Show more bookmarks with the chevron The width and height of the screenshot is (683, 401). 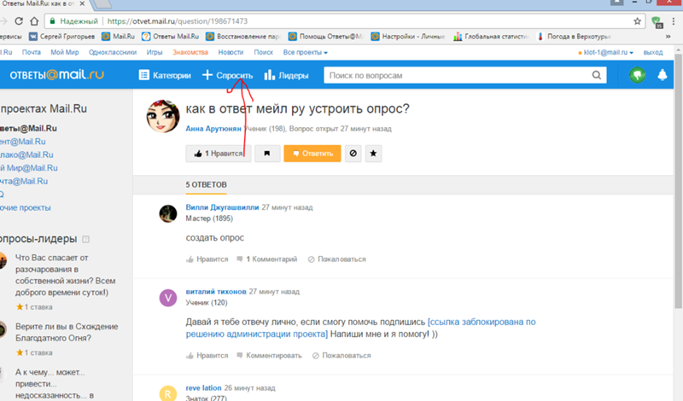click(x=668, y=37)
